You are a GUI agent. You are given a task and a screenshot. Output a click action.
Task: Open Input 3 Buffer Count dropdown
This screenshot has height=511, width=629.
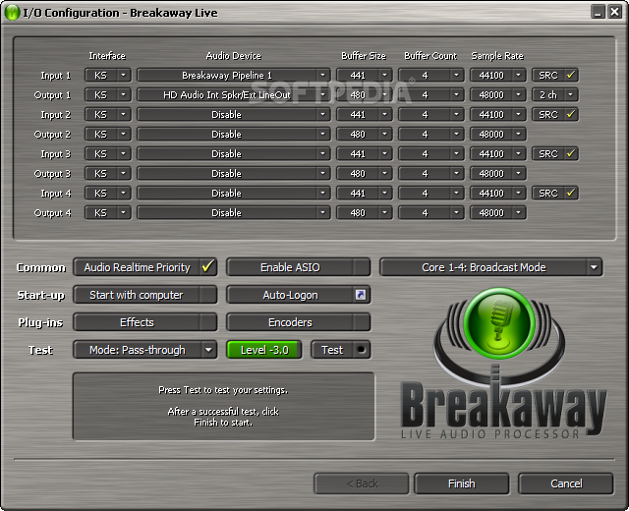point(430,153)
